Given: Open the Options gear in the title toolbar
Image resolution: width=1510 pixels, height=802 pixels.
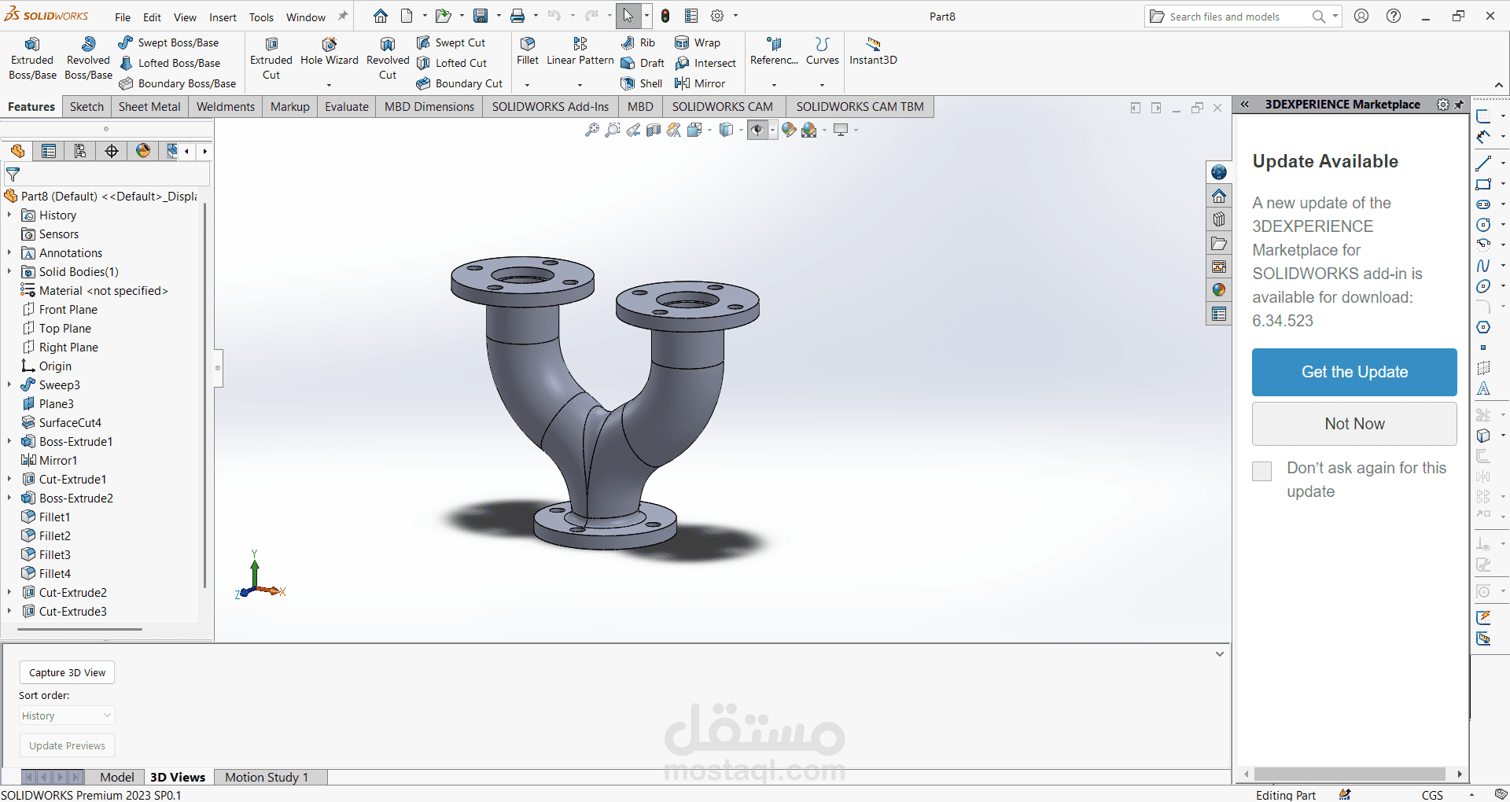Looking at the screenshot, I should tap(717, 16).
